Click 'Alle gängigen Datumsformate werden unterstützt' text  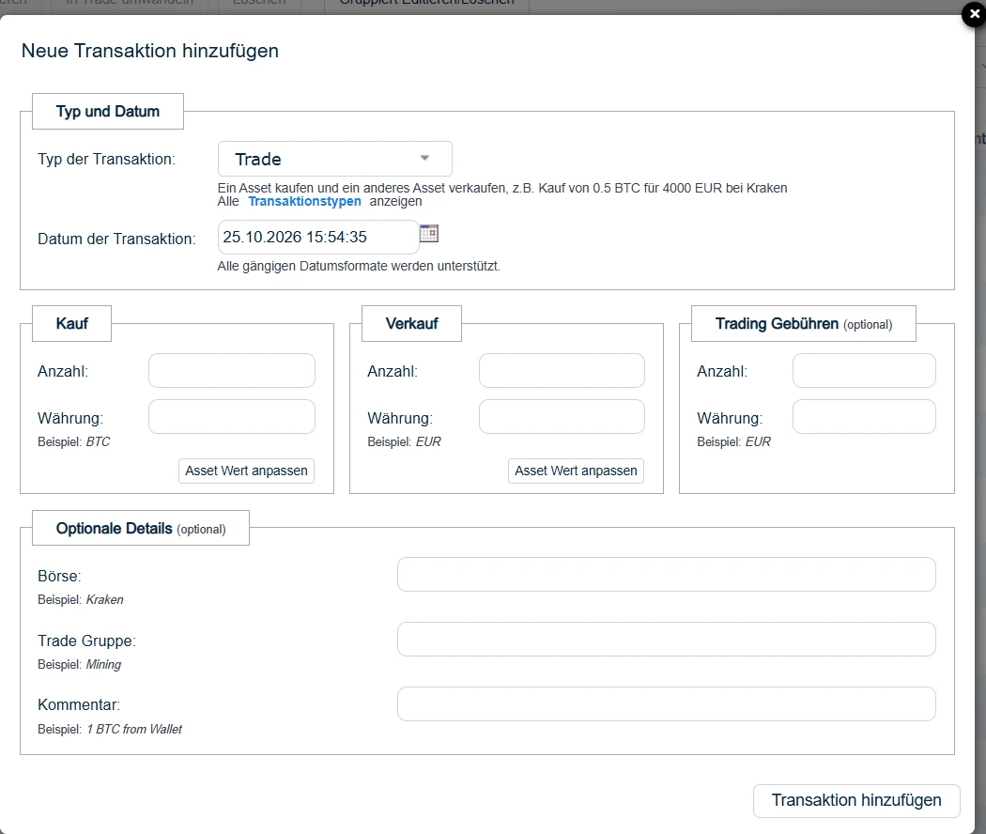pyautogui.click(x=359, y=266)
